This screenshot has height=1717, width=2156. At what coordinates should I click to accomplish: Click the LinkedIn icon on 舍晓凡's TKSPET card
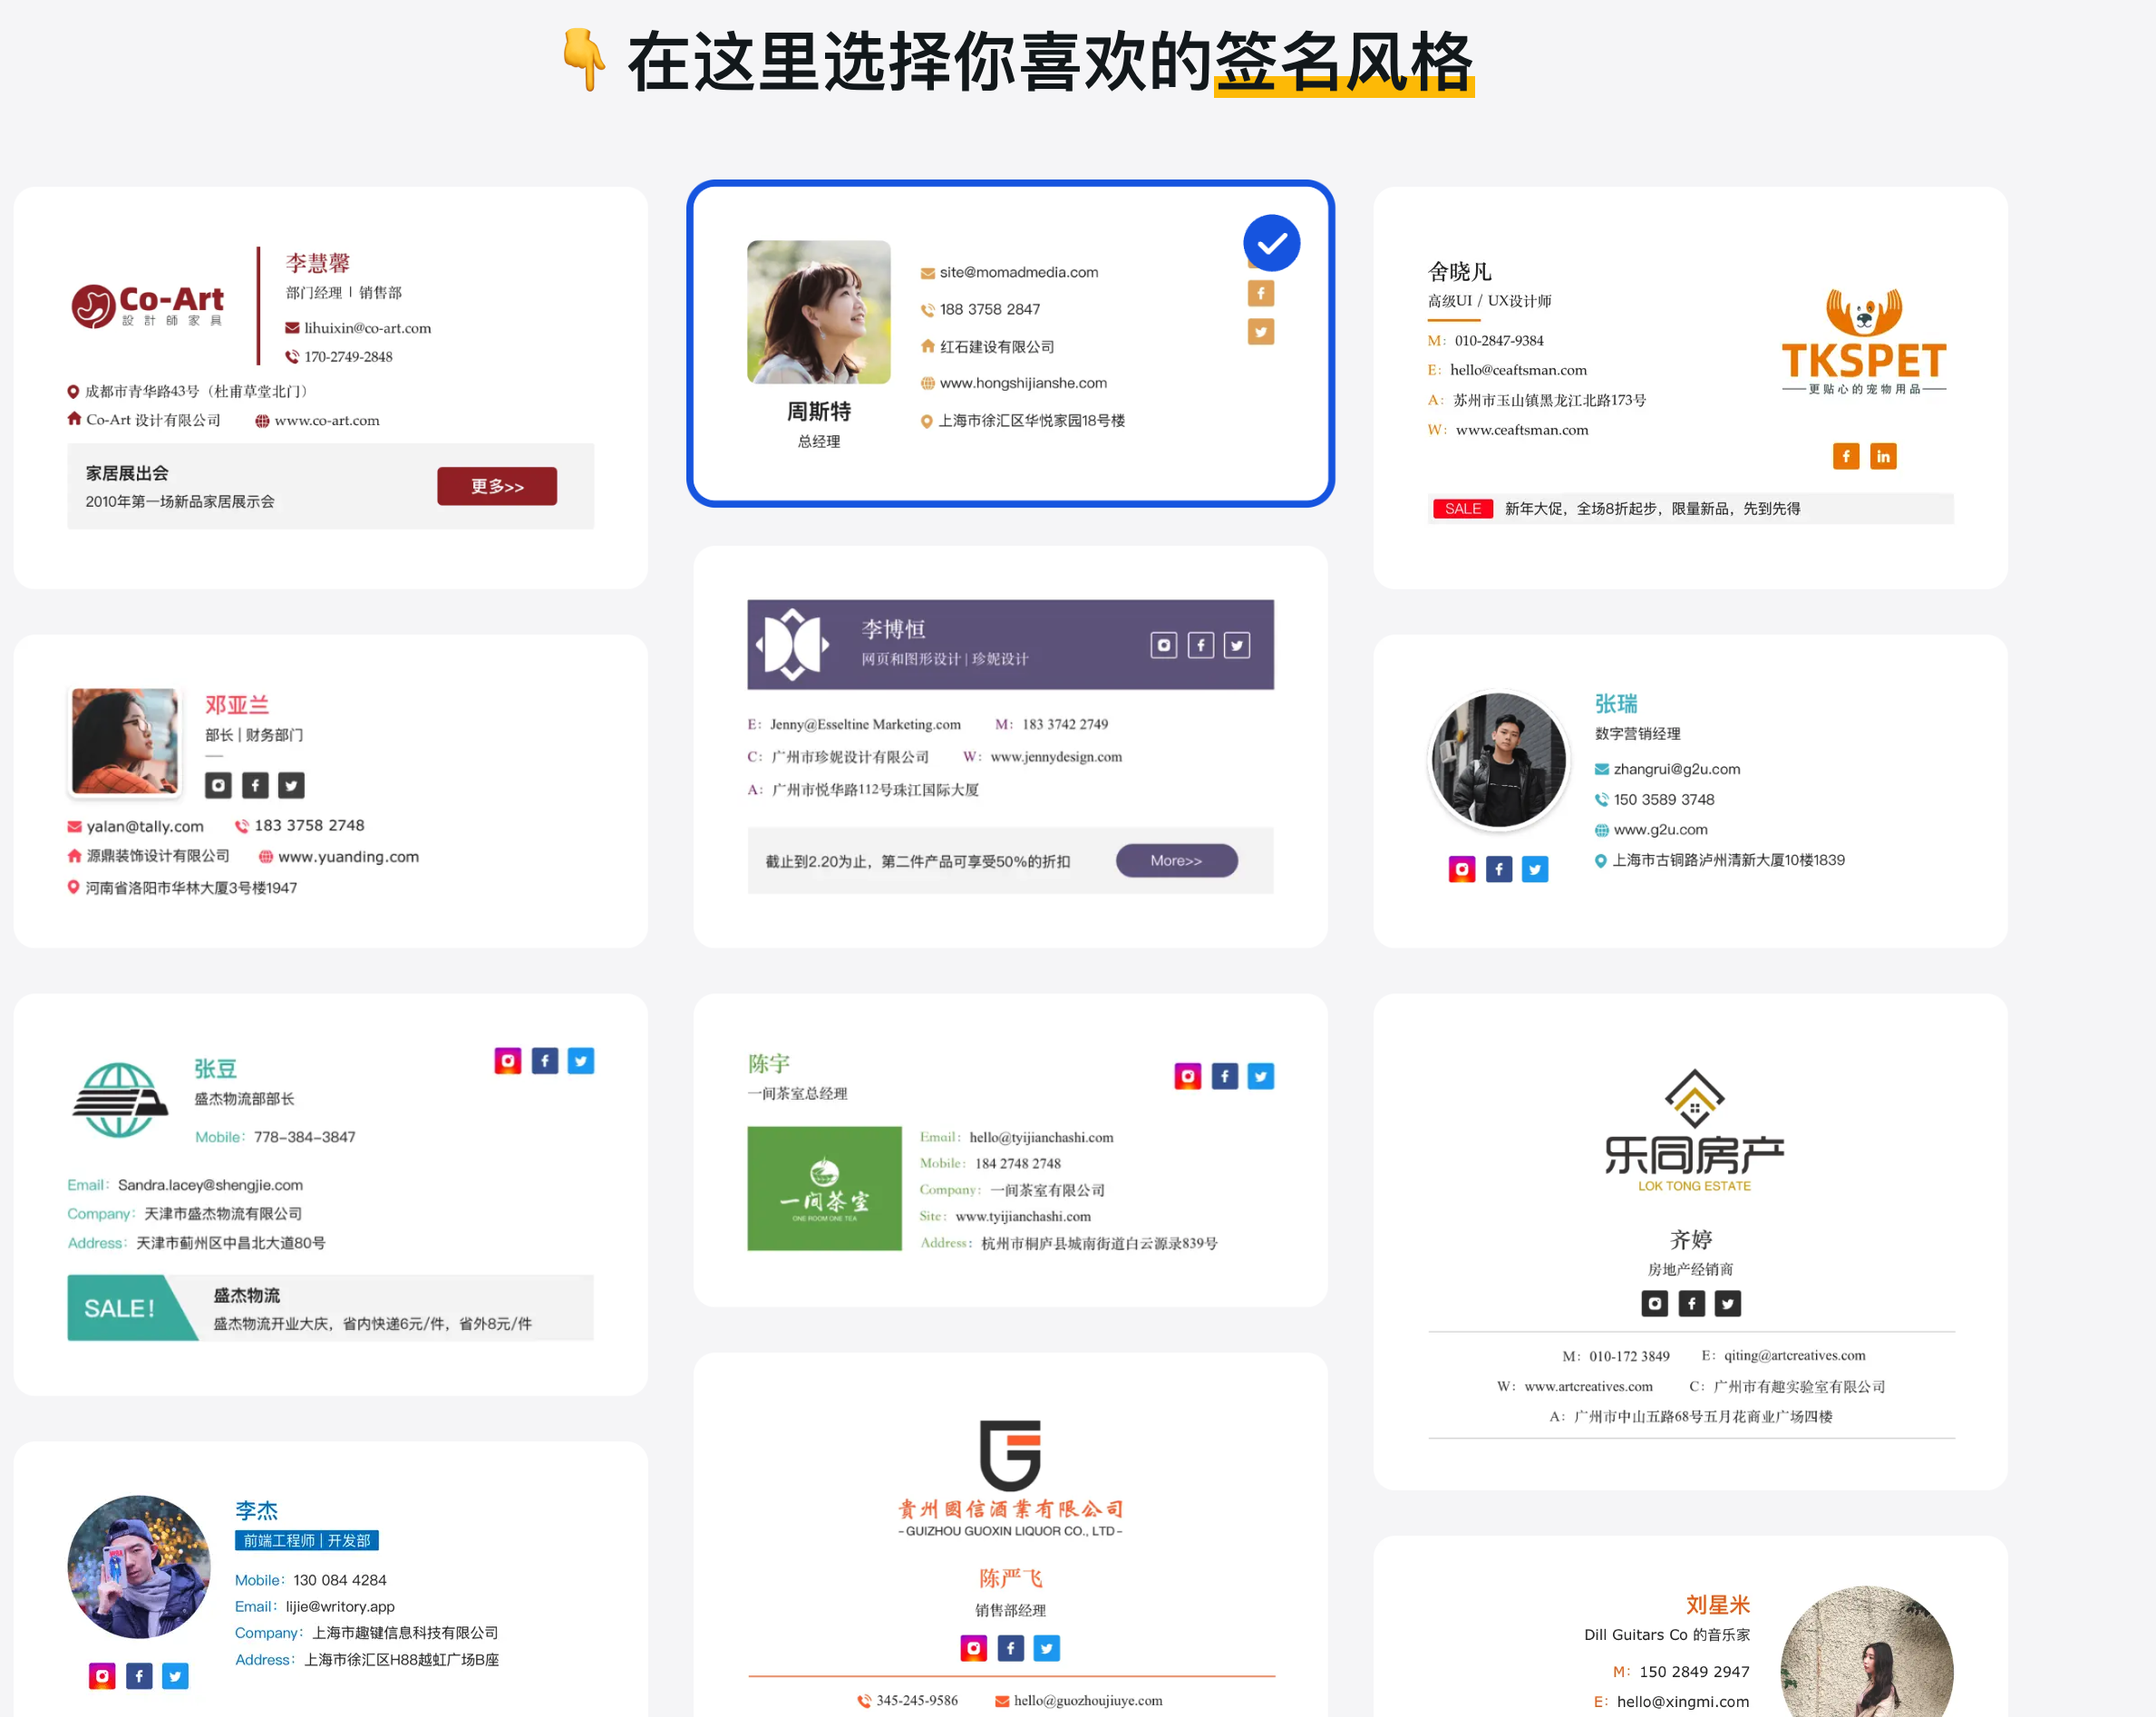tap(1883, 456)
